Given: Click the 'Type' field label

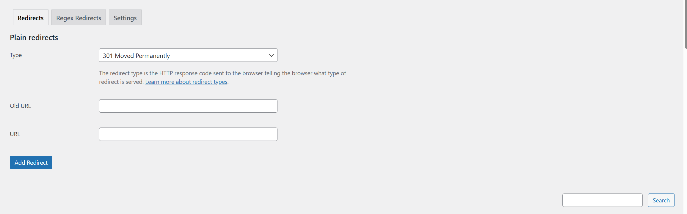Looking at the screenshot, I should click(x=16, y=55).
